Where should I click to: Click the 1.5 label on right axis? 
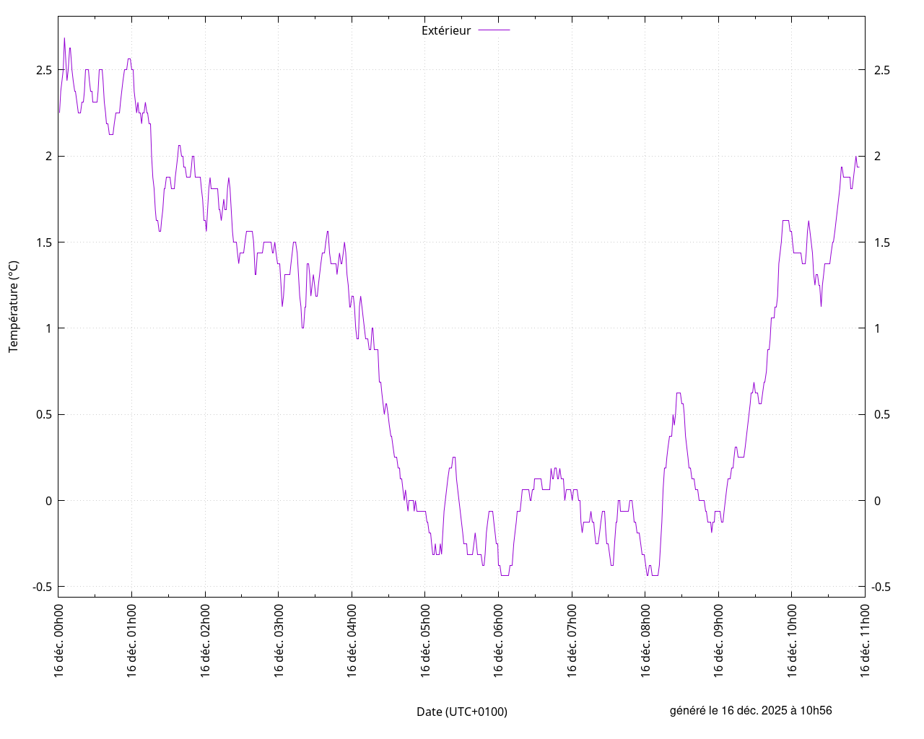(881, 242)
